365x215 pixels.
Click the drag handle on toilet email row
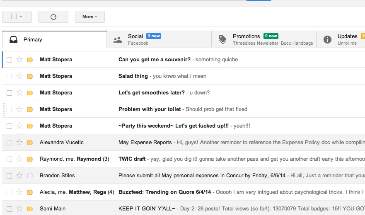pos(4,109)
